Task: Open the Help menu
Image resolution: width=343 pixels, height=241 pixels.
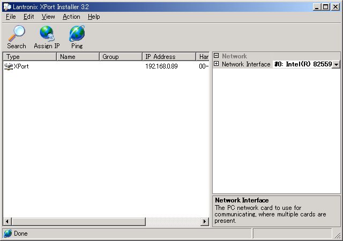Action: (94, 17)
